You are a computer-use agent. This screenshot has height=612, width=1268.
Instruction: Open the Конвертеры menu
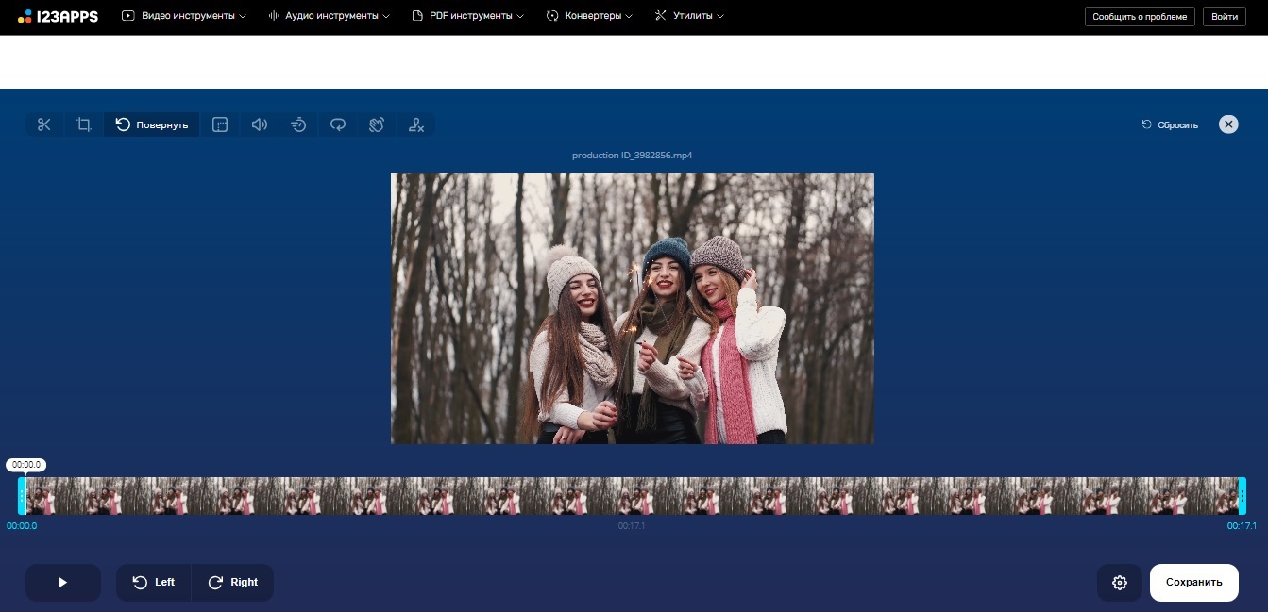coord(589,16)
